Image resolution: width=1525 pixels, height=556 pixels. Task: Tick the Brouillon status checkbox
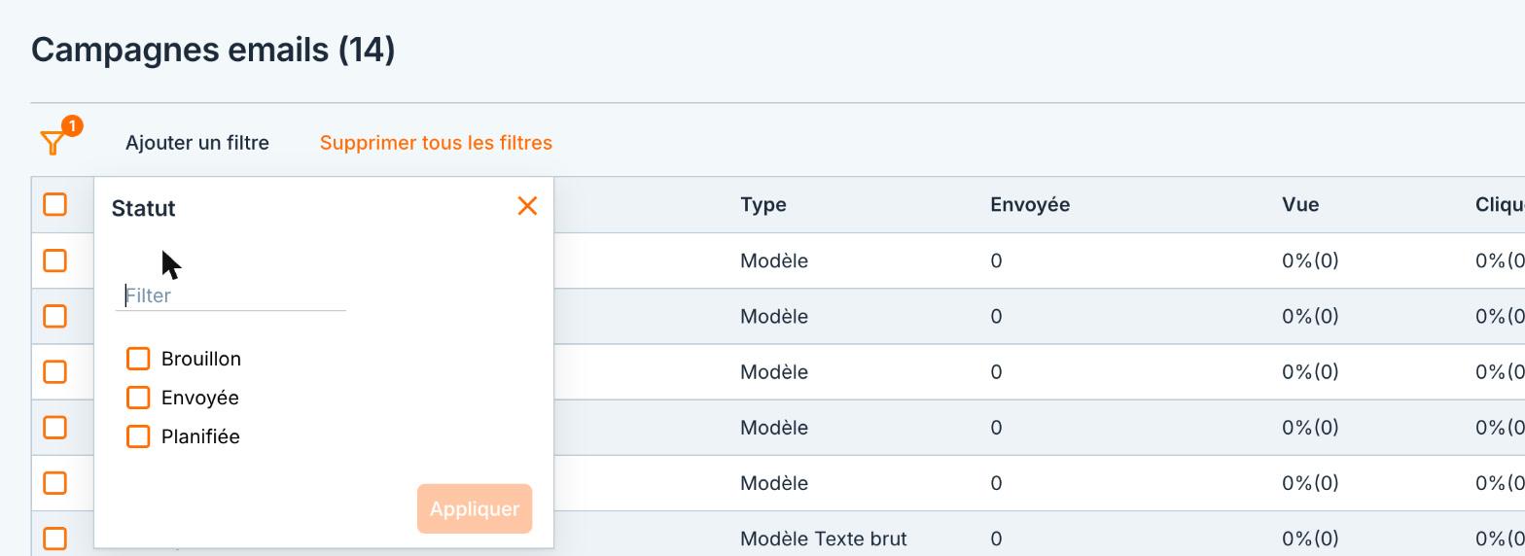(x=138, y=359)
